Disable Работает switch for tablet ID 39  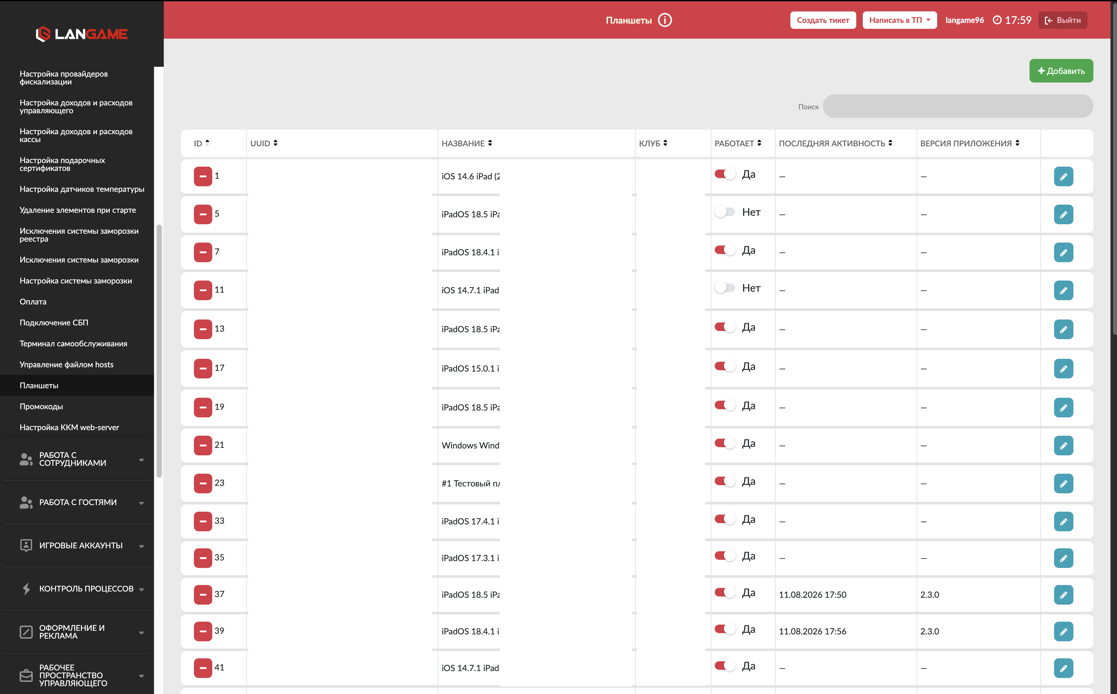(x=725, y=629)
